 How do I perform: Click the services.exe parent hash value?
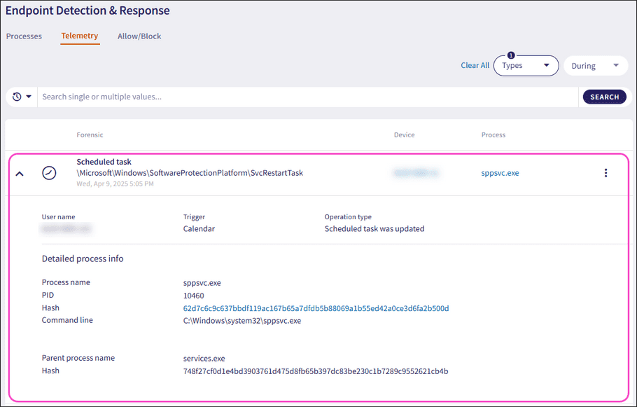[316, 371]
